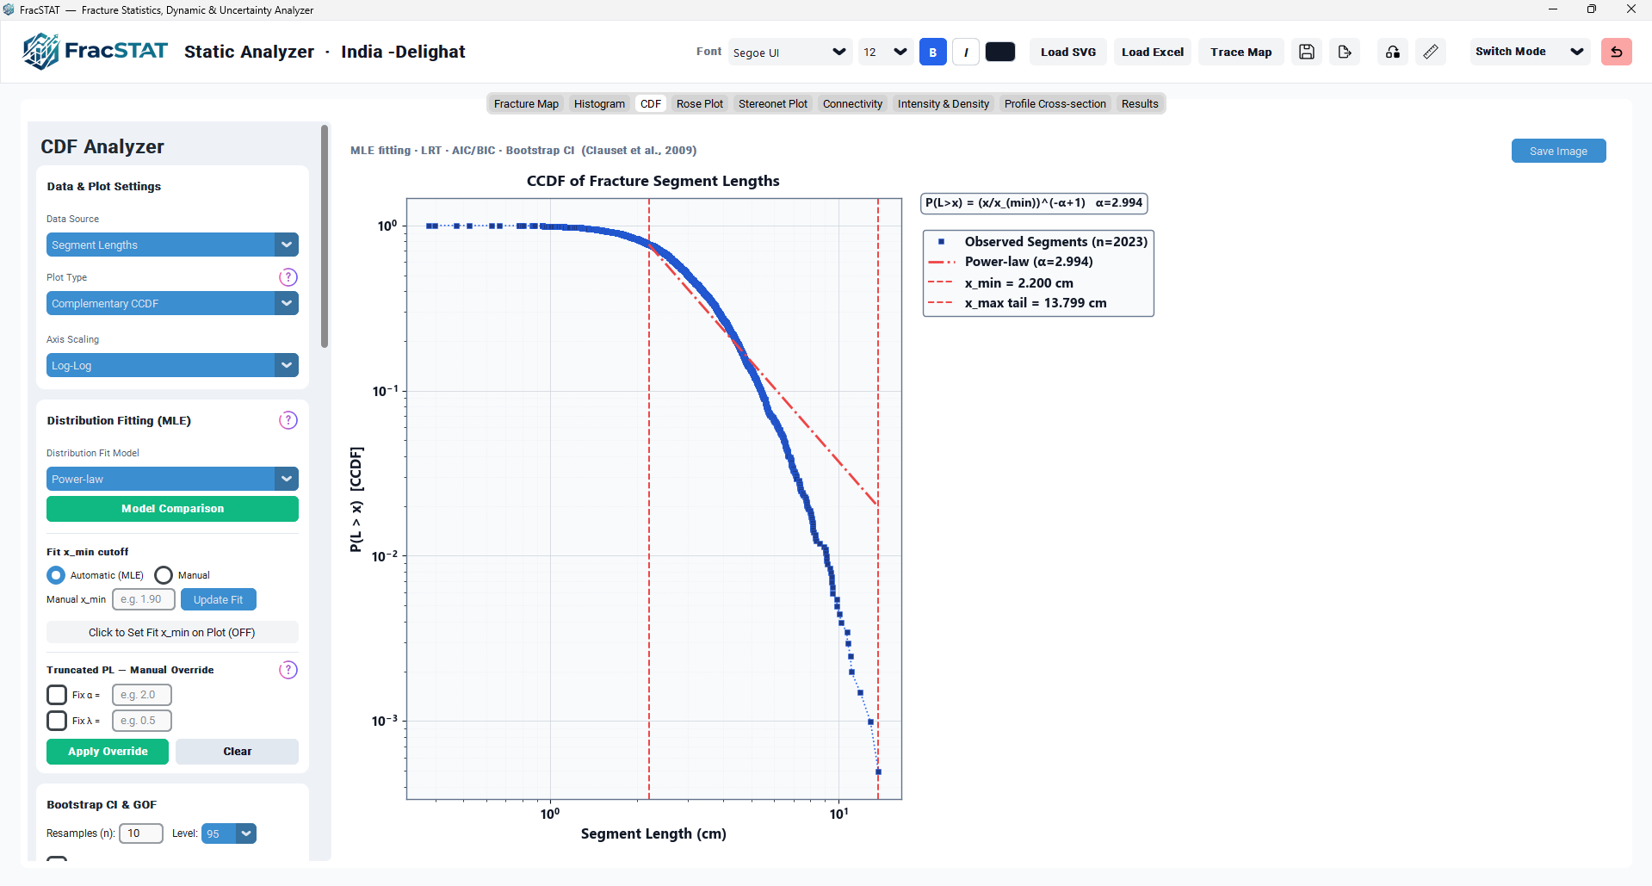Viewport: 1652px width, 886px height.
Task: Click the FracSTAT logo
Action: pyautogui.click(x=95, y=52)
